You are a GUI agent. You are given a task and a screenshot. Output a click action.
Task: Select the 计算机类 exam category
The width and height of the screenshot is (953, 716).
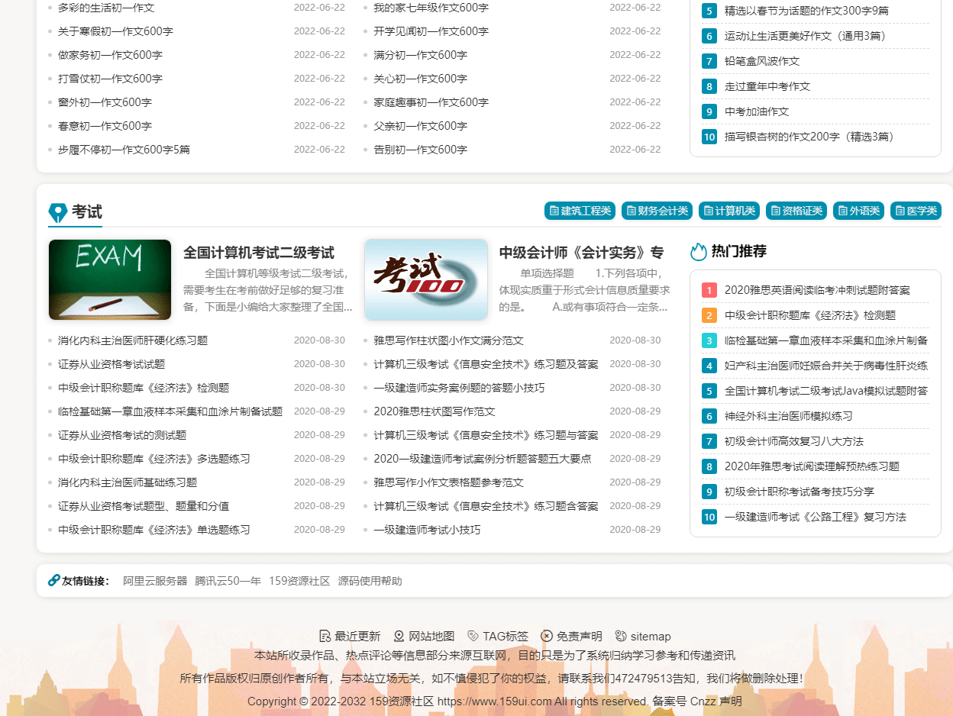pyautogui.click(x=729, y=211)
